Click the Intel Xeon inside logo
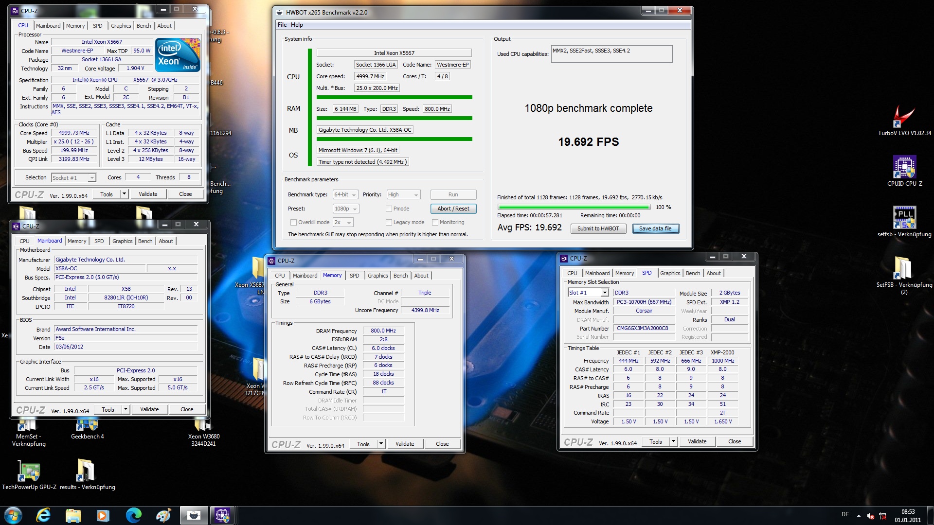Screen dimensions: 934x525 (178, 55)
